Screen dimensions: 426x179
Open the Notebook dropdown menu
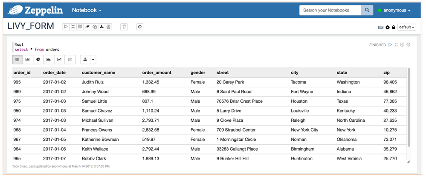tap(87, 10)
